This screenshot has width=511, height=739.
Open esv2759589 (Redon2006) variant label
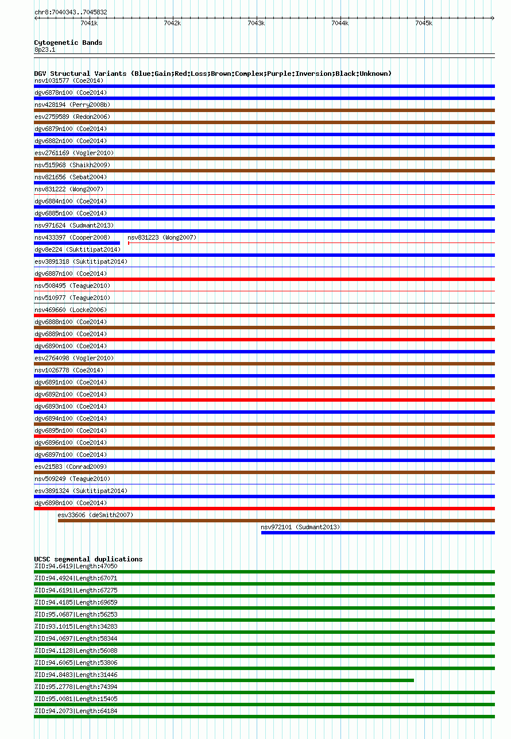[72, 117]
